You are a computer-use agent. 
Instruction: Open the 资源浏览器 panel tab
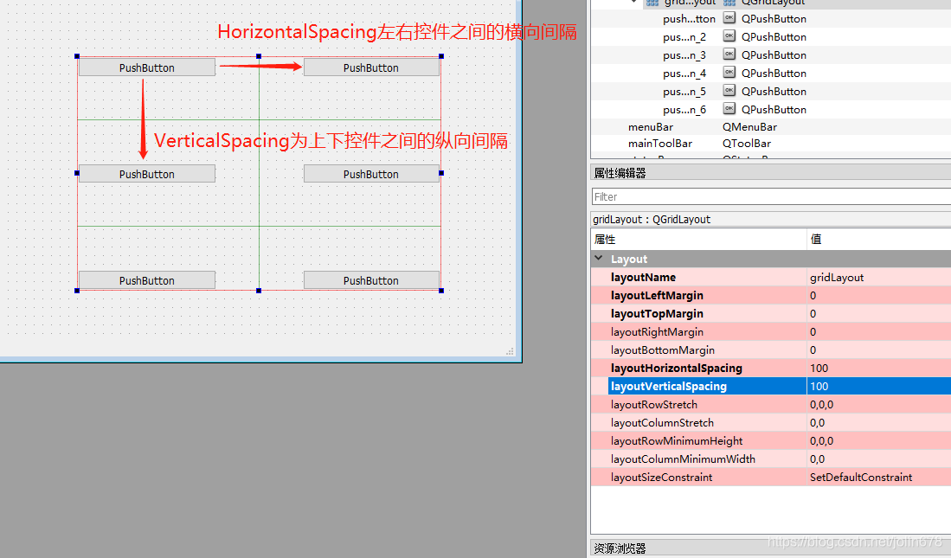point(616,547)
